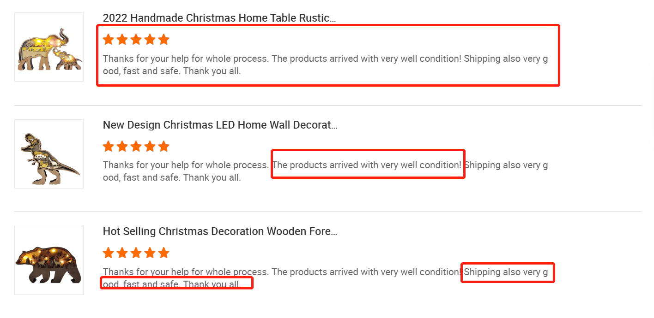Open '2022 Handmade Christmas Home Table Rustic' listing
Screen dimensions: 654x318
219,18
